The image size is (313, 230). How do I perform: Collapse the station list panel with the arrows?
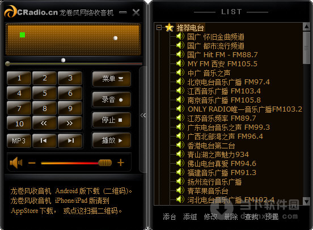point(143,116)
